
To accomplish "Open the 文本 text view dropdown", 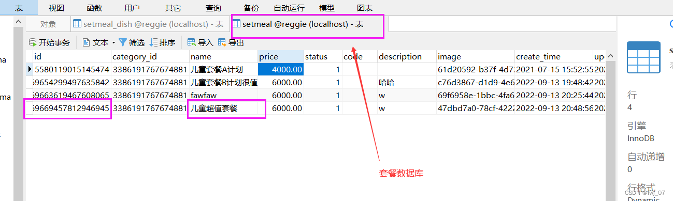I will pos(98,43).
